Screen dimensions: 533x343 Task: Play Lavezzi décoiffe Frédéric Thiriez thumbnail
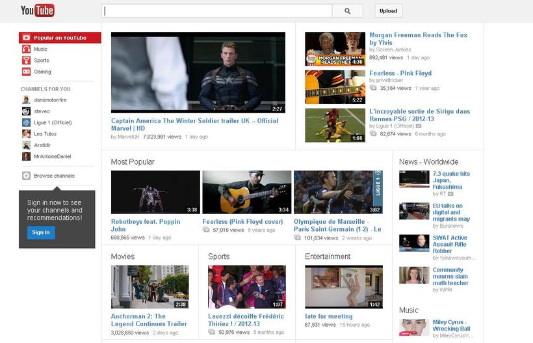(x=247, y=287)
